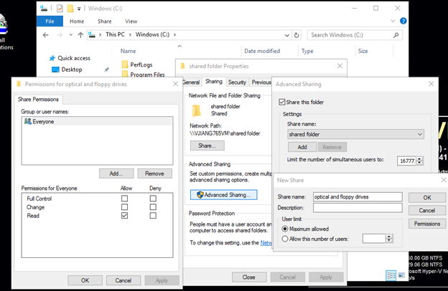Open the PerfLogs folder icon

tap(125, 65)
